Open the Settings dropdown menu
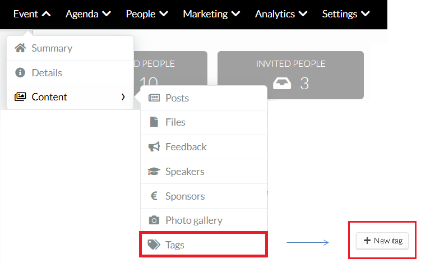The width and height of the screenshot is (421, 263). [x=346, y=13]
